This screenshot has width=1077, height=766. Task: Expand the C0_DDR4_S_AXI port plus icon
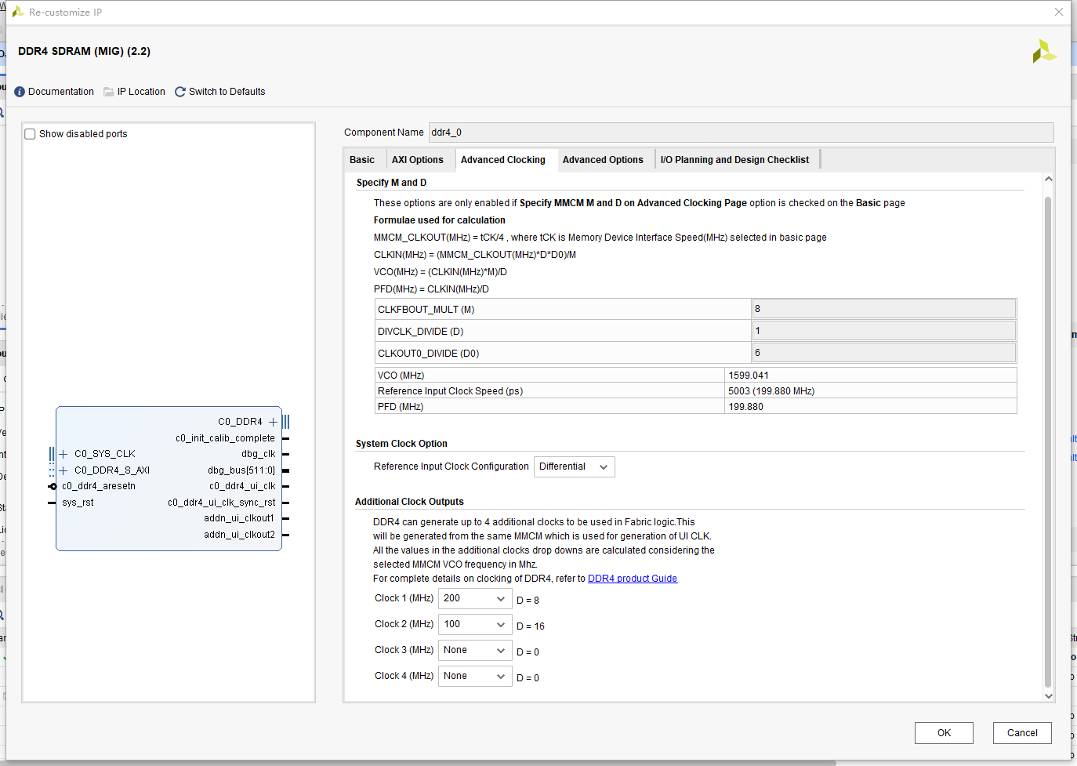click(x=63, y=470)
